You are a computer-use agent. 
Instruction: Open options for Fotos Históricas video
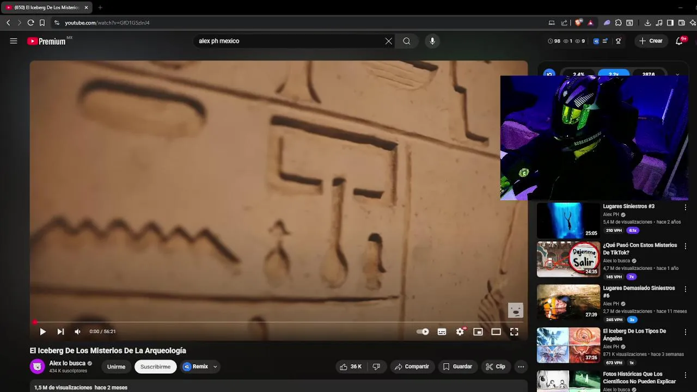(x=685, y=375)
